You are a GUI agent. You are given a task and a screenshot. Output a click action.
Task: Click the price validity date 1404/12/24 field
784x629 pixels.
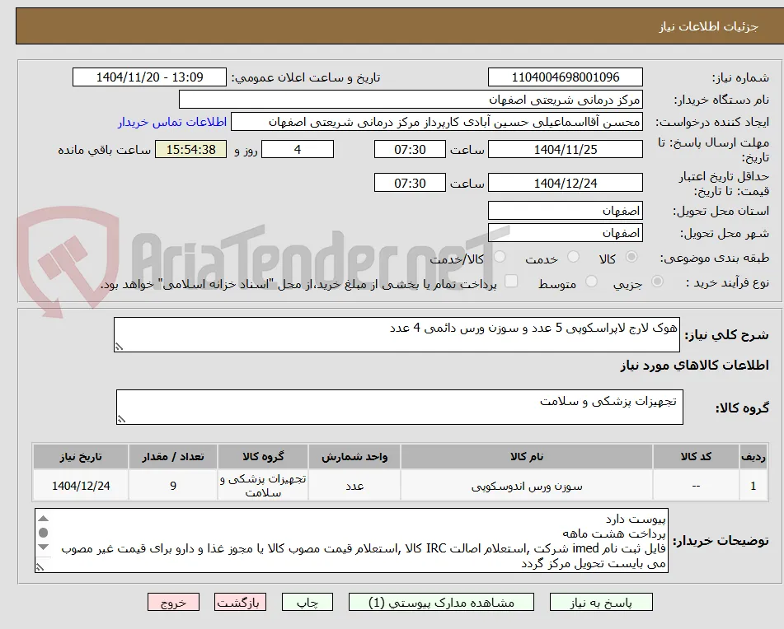pos(565,184)
